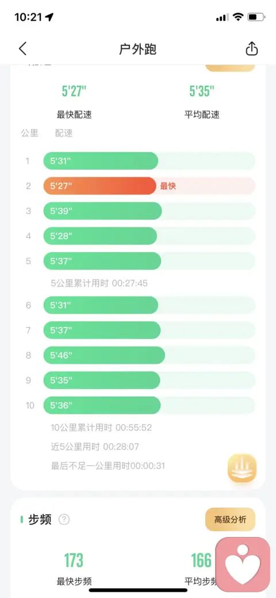Select kilometer 8 pace bar 5'46"
This screenshot has height=598, width=276.
pos(104,355)
